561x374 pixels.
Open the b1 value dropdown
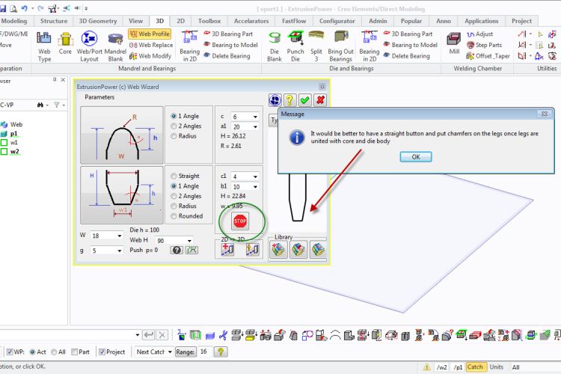click(x=255, y=186)
